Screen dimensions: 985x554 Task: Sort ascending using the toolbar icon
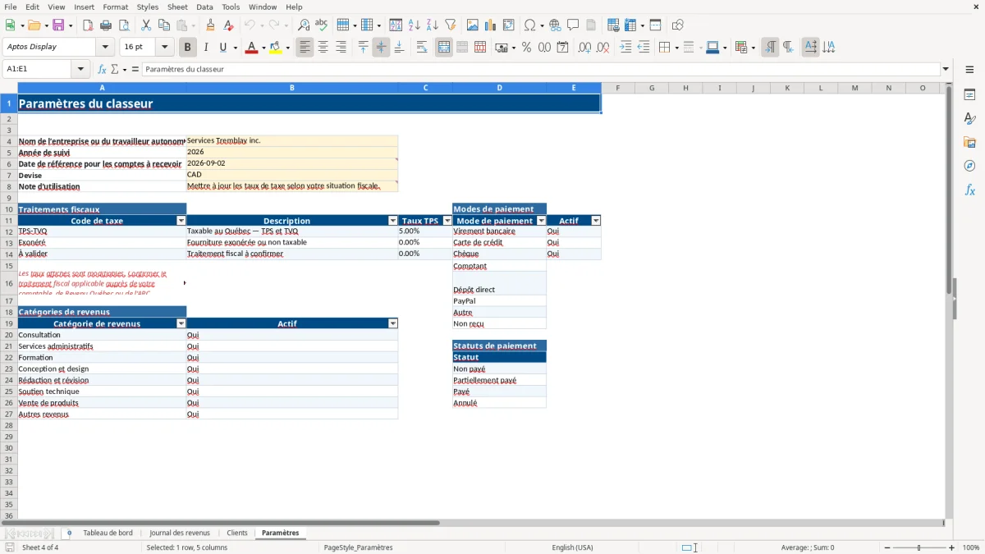coord(415,25)
